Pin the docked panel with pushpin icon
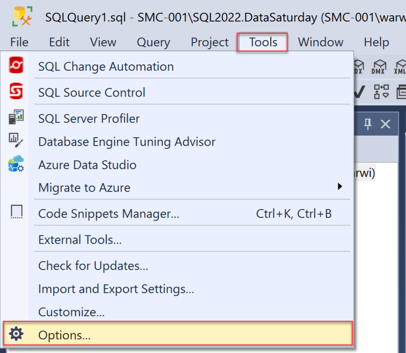406x353 pixels. click(x=368, y=124)
